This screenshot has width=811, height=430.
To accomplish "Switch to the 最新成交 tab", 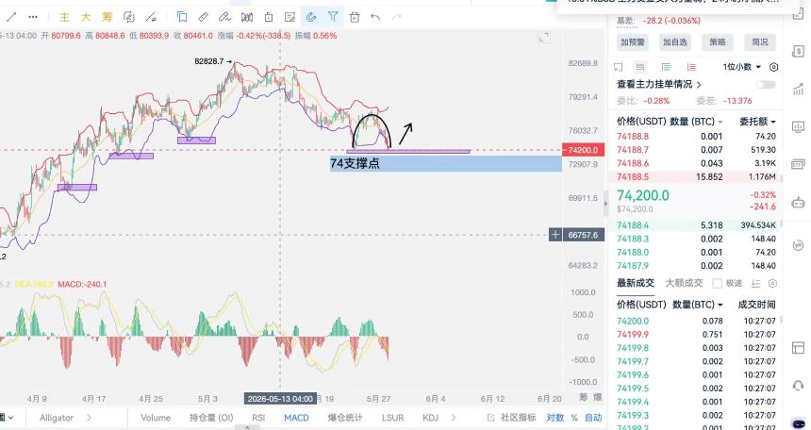I will coord(636,283).
